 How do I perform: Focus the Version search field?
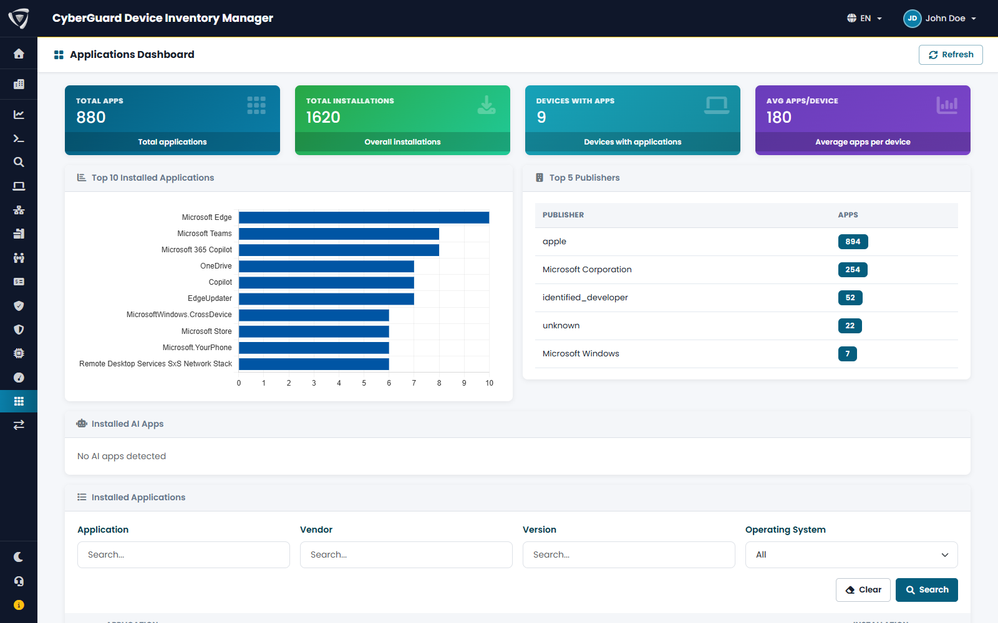[629, 554]
